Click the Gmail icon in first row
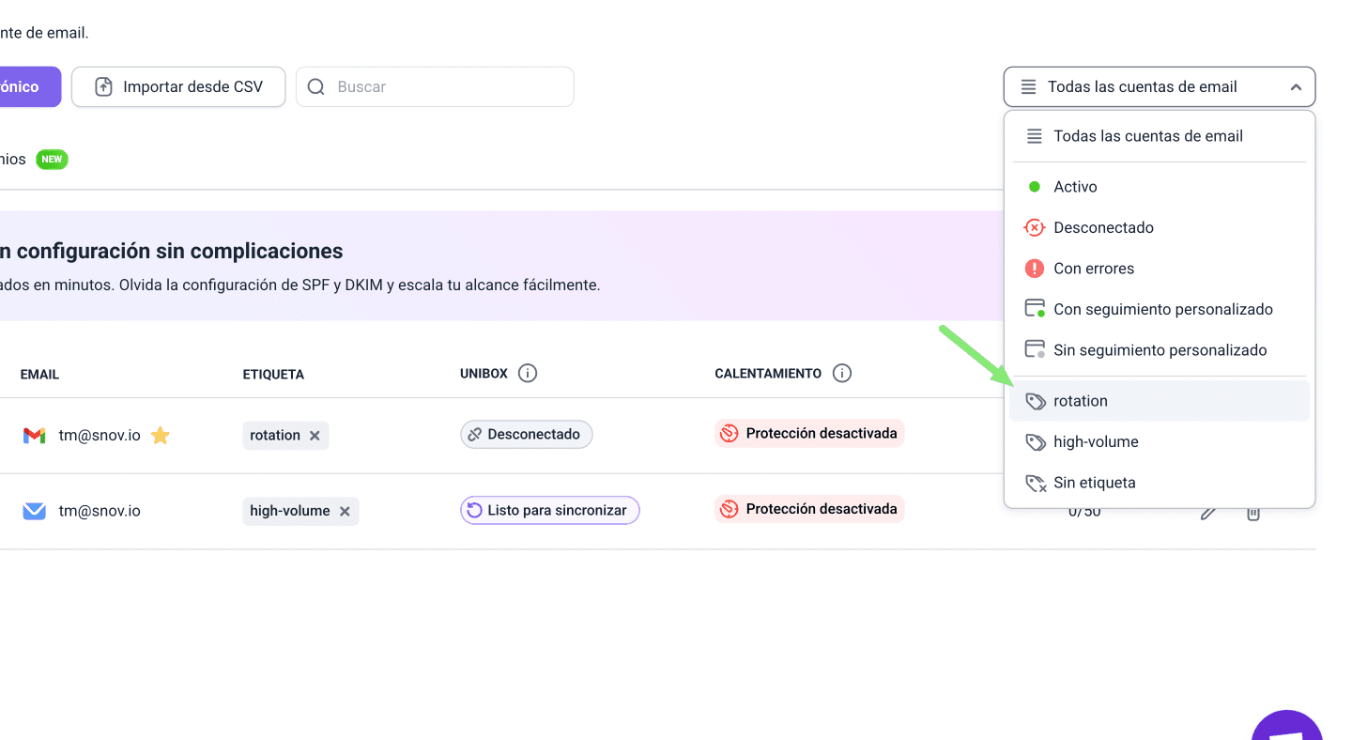Image resolution: width=1352 pixels, height=740 pixels. coord(34,435)
